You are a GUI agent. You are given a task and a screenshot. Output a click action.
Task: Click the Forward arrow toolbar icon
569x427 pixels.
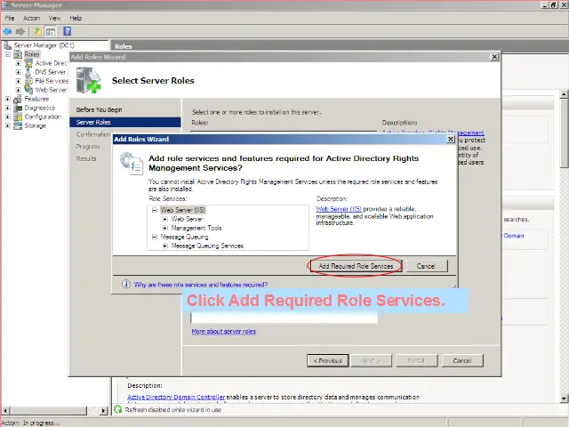(x=20, y=31)
